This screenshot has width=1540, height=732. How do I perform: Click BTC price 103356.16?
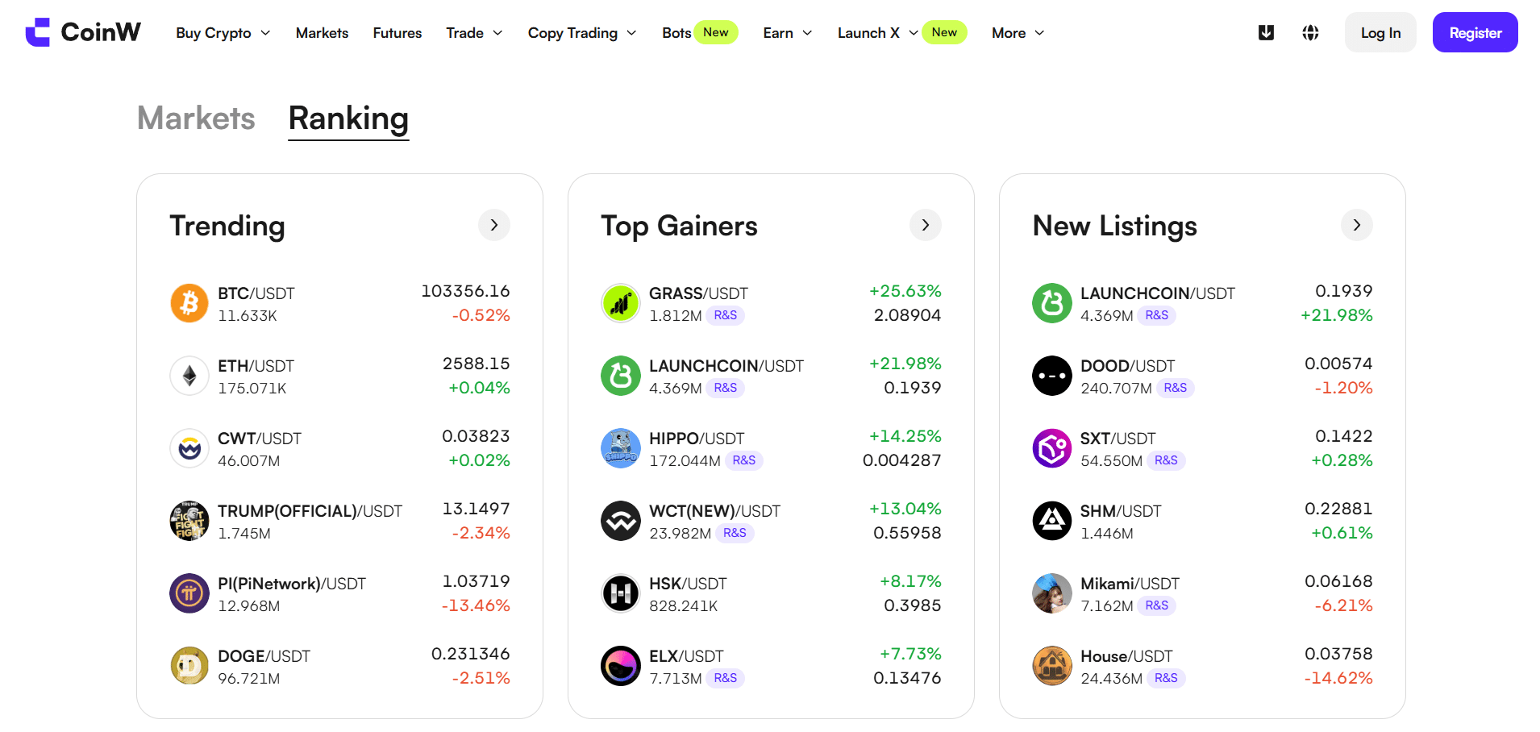(465, 291)
